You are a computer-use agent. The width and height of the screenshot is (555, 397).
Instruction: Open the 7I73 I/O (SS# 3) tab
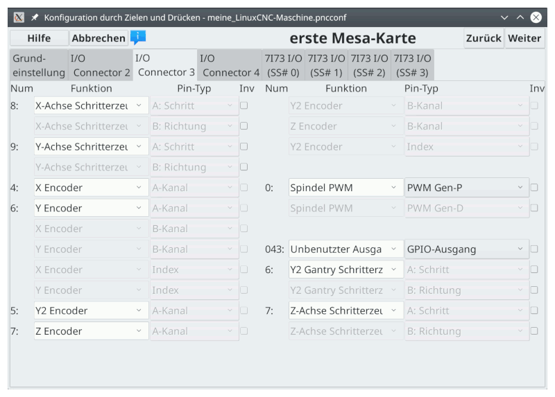tap(412, 65)
